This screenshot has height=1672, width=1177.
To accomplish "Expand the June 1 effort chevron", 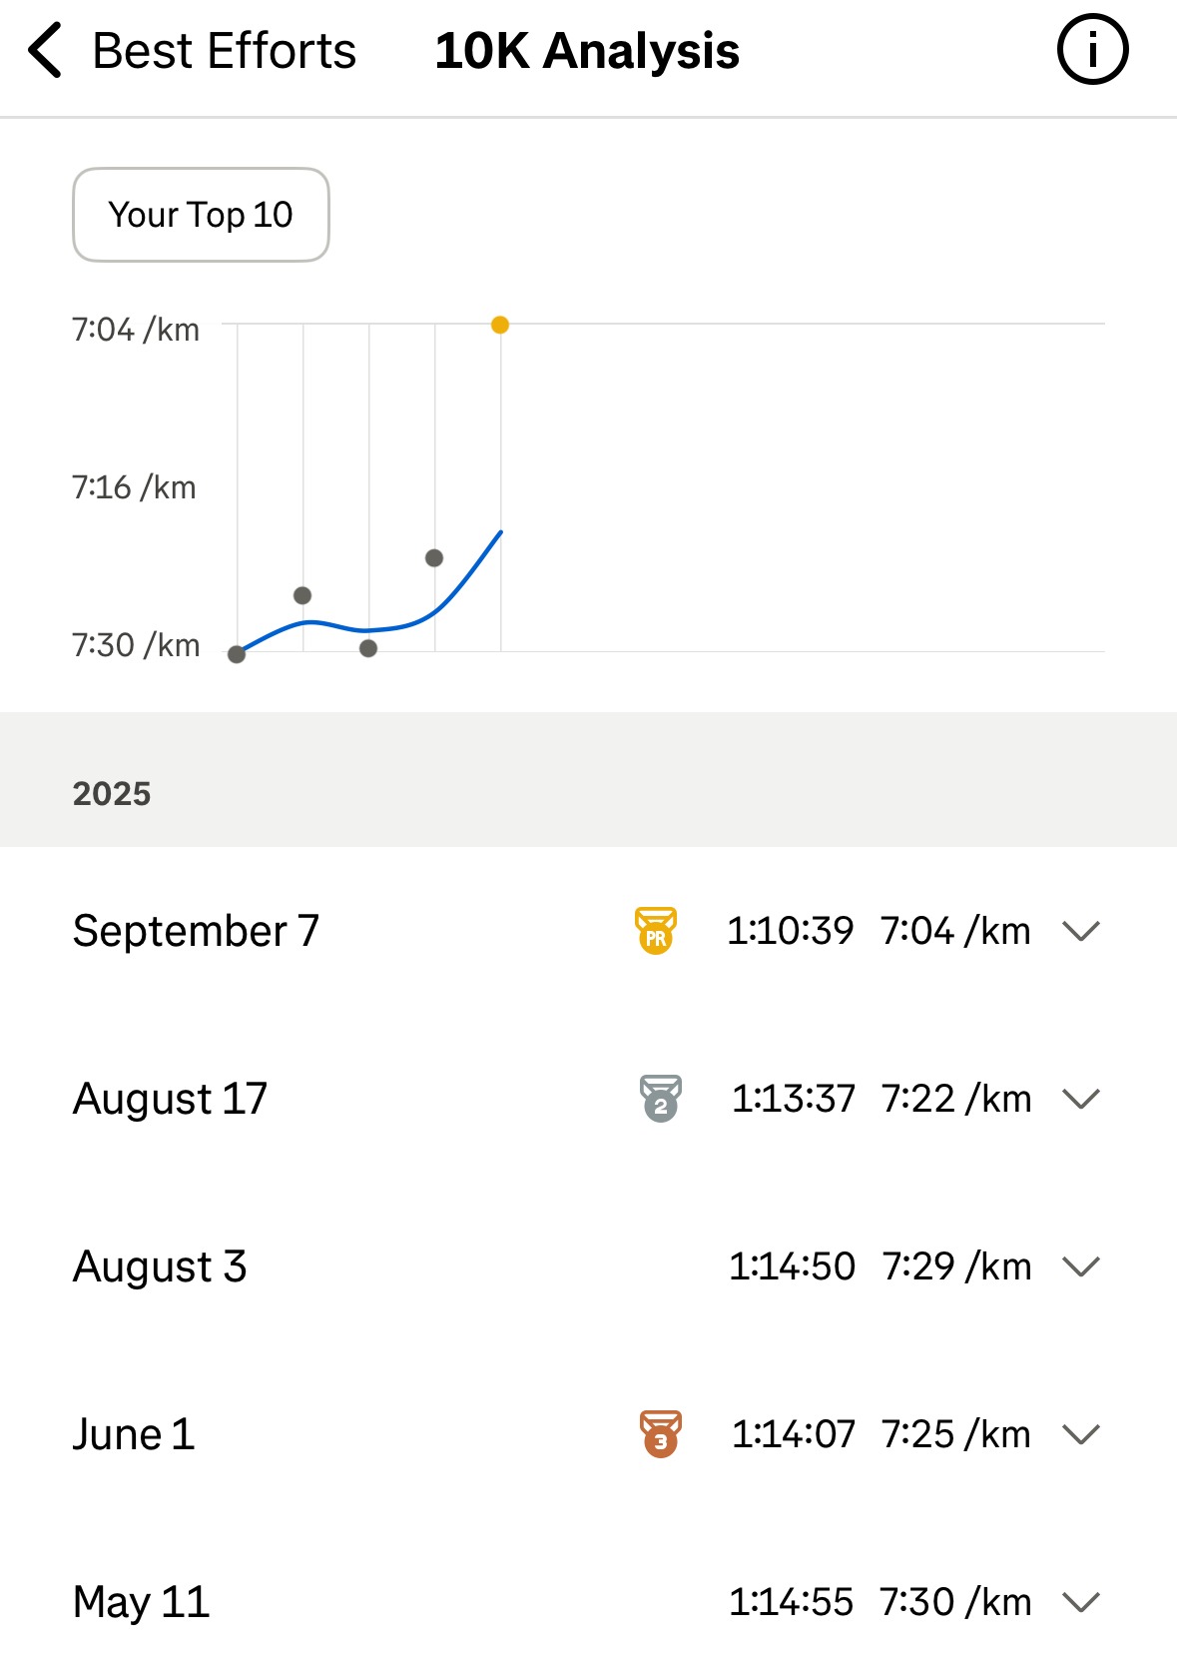I will coord(1081,1434).
